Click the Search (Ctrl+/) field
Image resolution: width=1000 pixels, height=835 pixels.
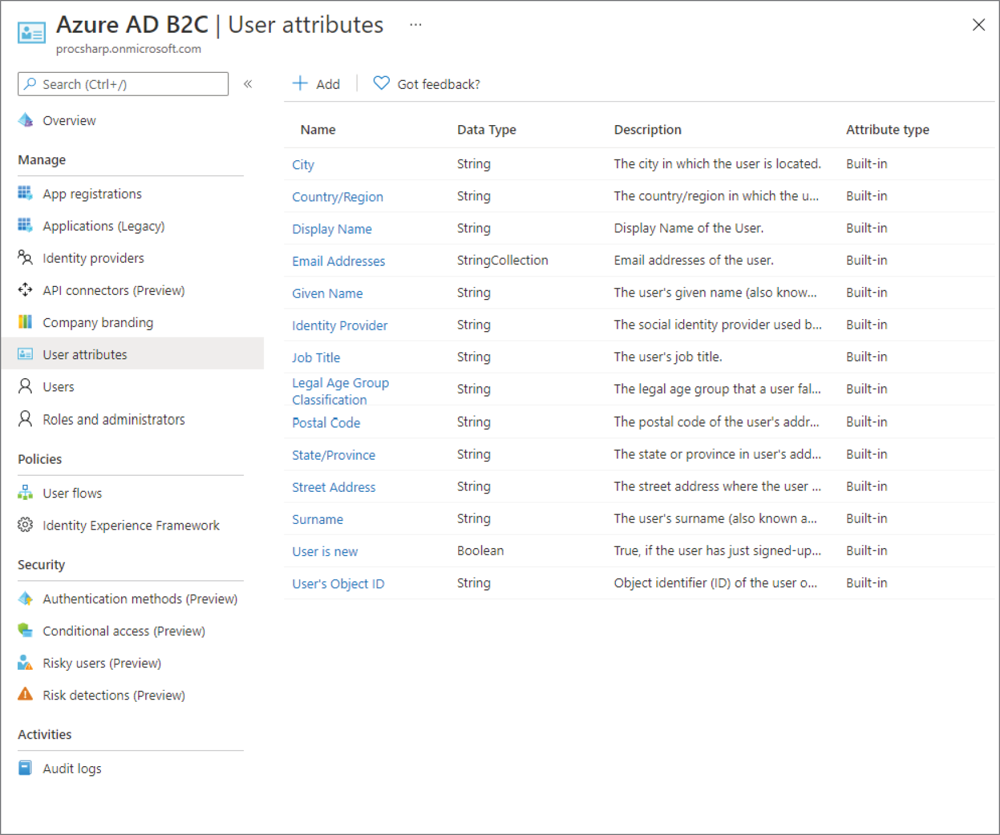click(123, 84)
